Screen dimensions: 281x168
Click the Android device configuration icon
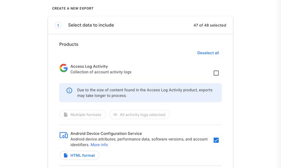(63, 135)
